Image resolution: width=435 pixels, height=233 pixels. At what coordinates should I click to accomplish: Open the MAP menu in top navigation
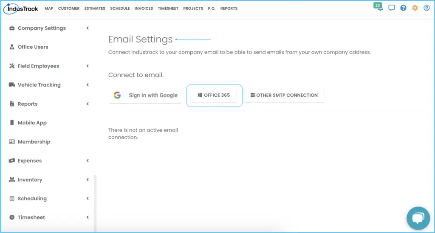point(49,8)
